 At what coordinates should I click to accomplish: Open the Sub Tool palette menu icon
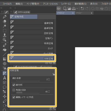tap(11, 12)
